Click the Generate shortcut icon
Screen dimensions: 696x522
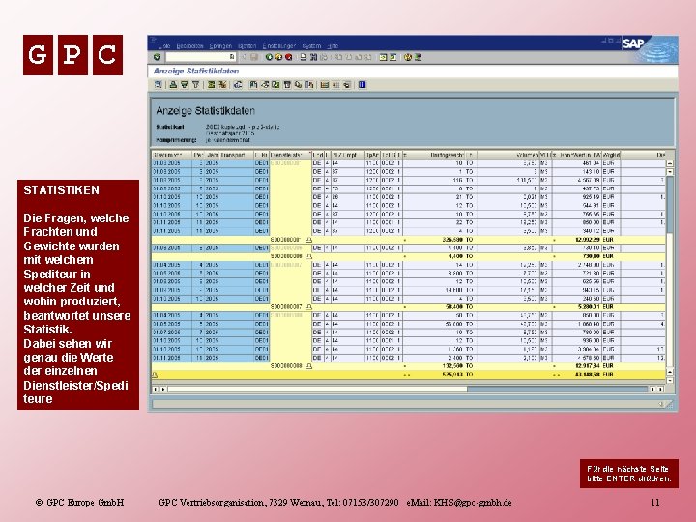pyautogui.click(x=392, y=57)
